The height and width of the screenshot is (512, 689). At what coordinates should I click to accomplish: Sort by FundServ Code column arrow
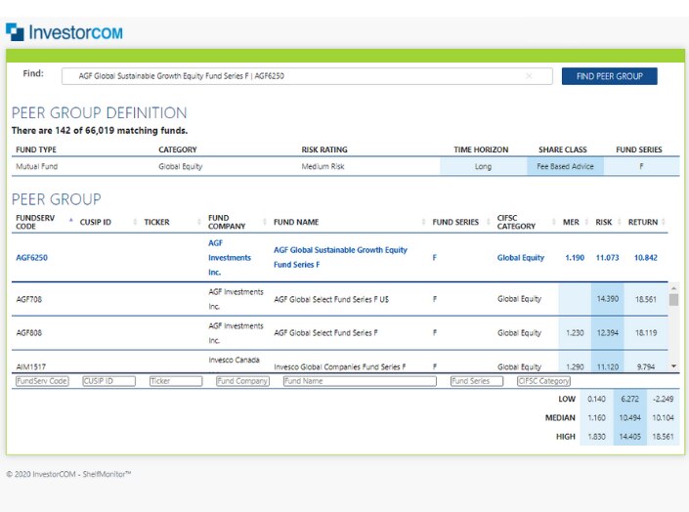pos(70,221)
